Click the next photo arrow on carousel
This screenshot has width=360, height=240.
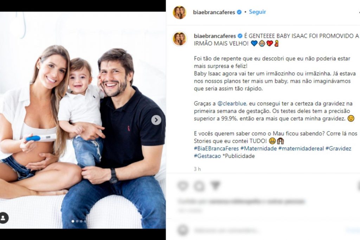[x=156, y=120]
